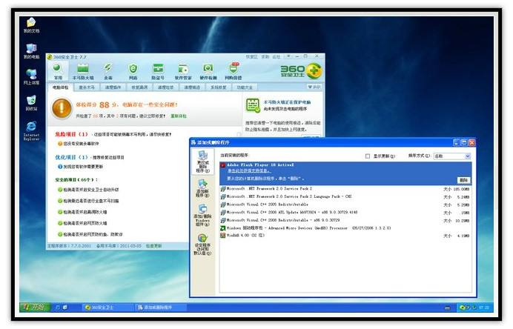
Task: Select the Windows 驱动程序包 AMD Processor row
Action: (345, 228)
